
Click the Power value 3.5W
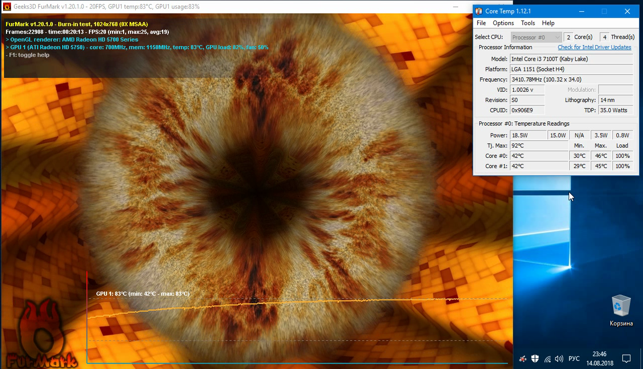pos(601,135)
